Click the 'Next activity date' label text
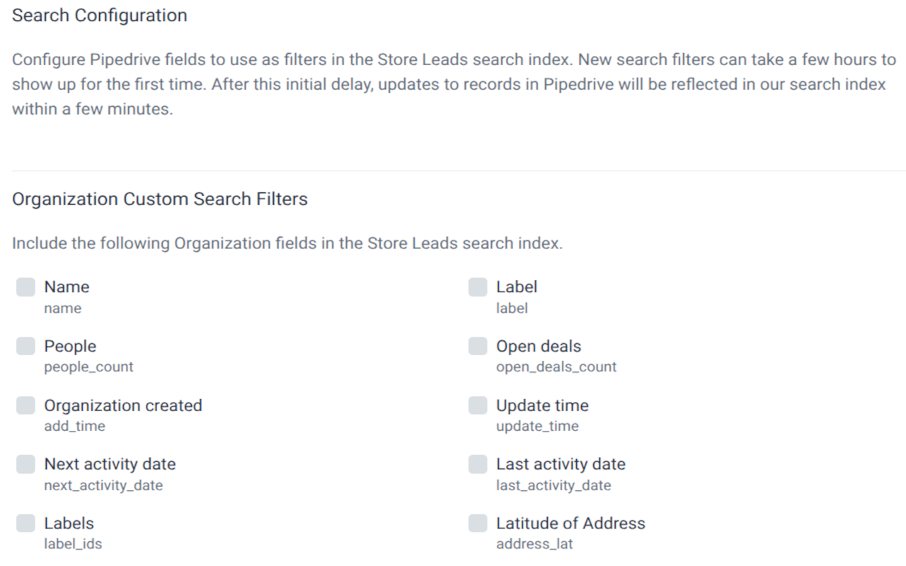This screenshot has width=906, height=566. [110, 464]
